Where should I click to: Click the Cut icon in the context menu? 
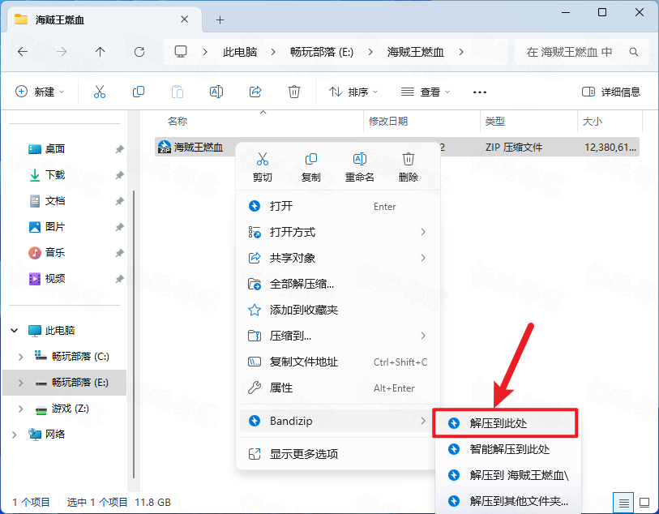click(263, 159)
